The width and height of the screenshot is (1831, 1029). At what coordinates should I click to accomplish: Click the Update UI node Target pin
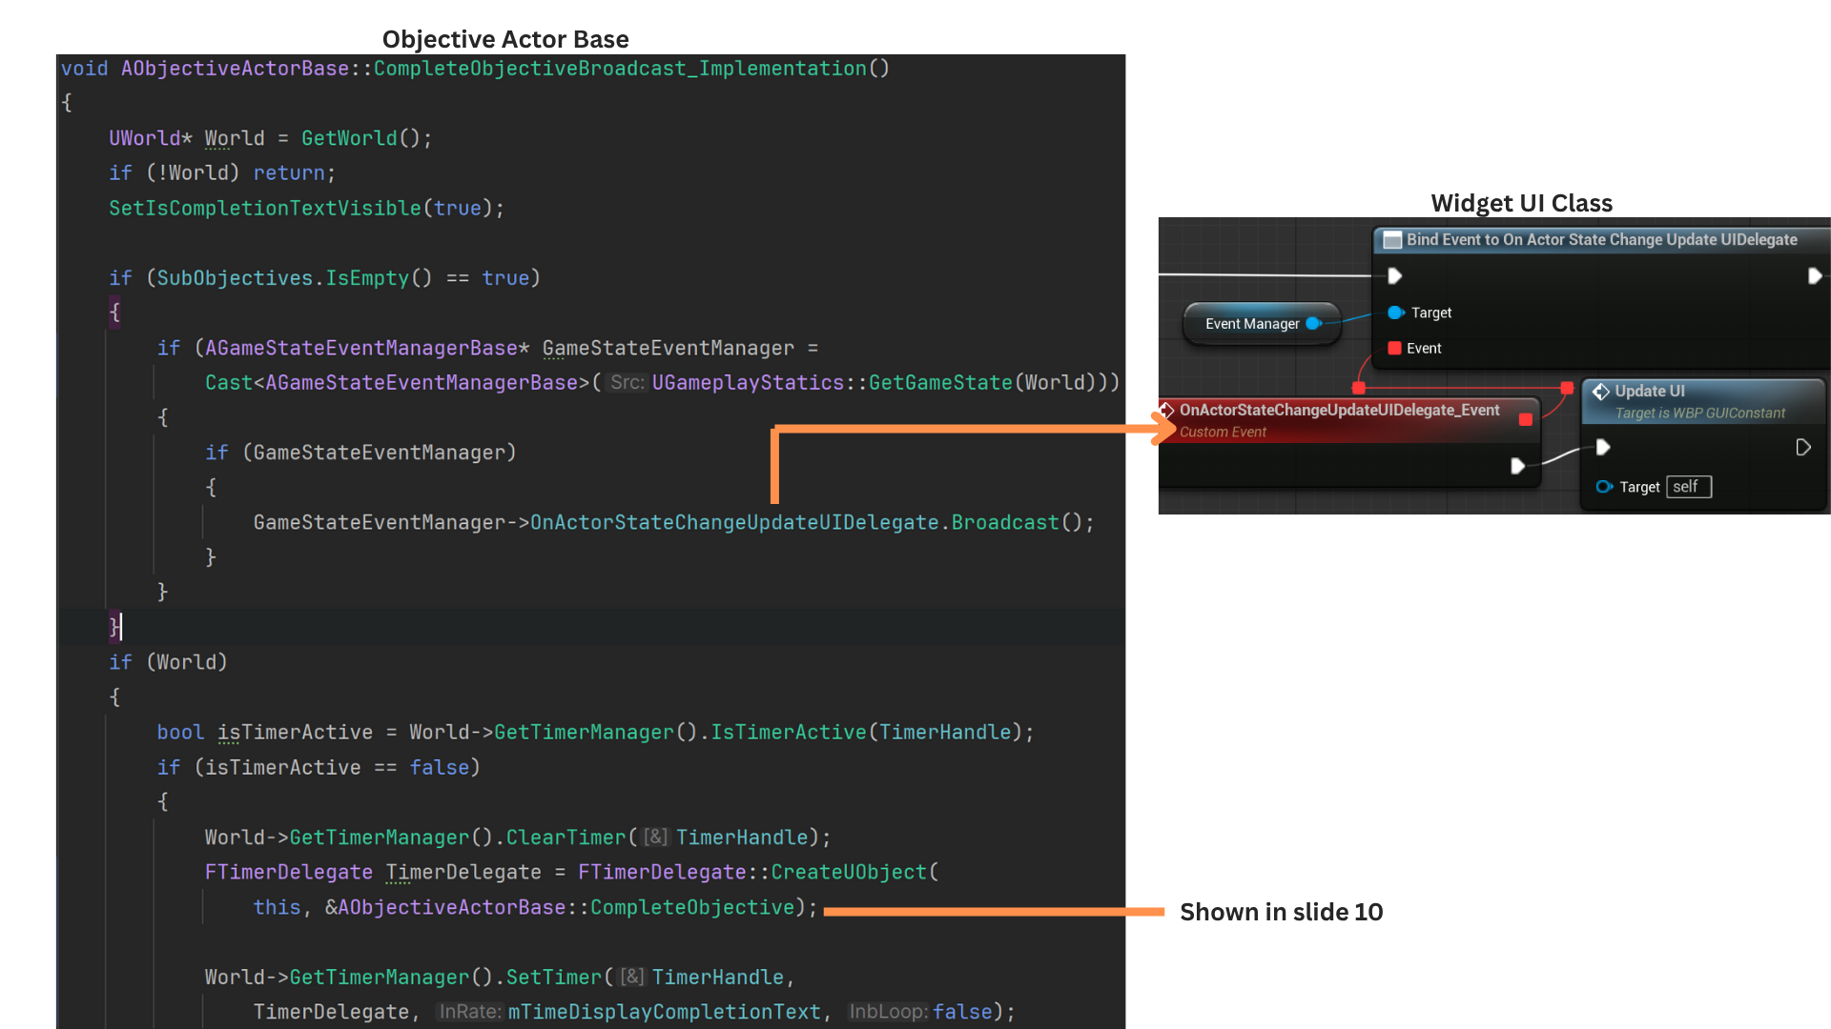coord(1604,487)
